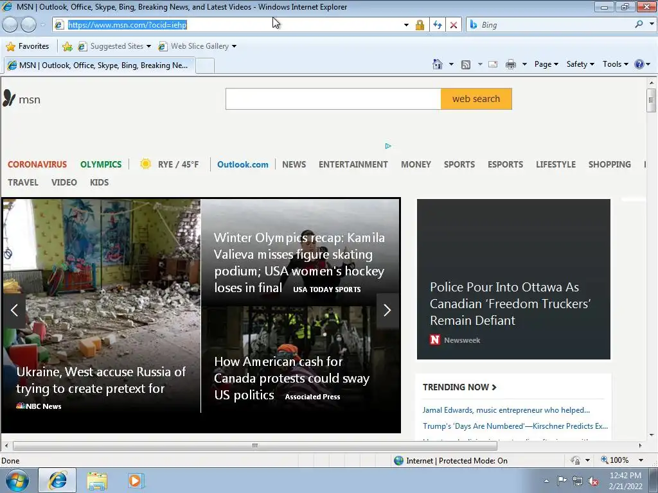Open the ENTERTAINMENT section
Screen dimensions: 658x493
tap(353, 164)
